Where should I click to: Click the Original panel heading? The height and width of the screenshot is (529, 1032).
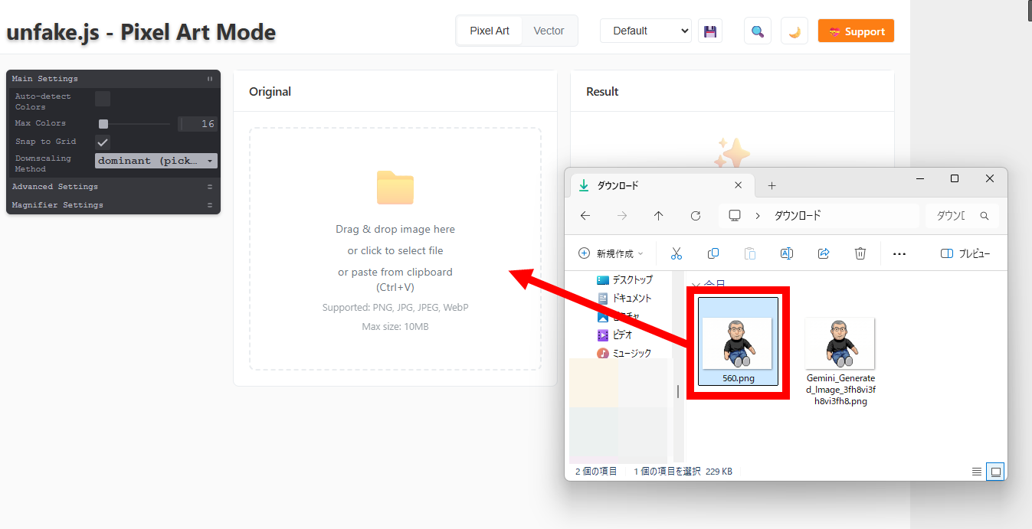[270, 91]
